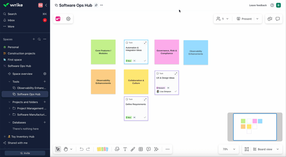Click the board minimap preview
The image size is (286, 157).
pyautogui.click(x=255, y=127)
